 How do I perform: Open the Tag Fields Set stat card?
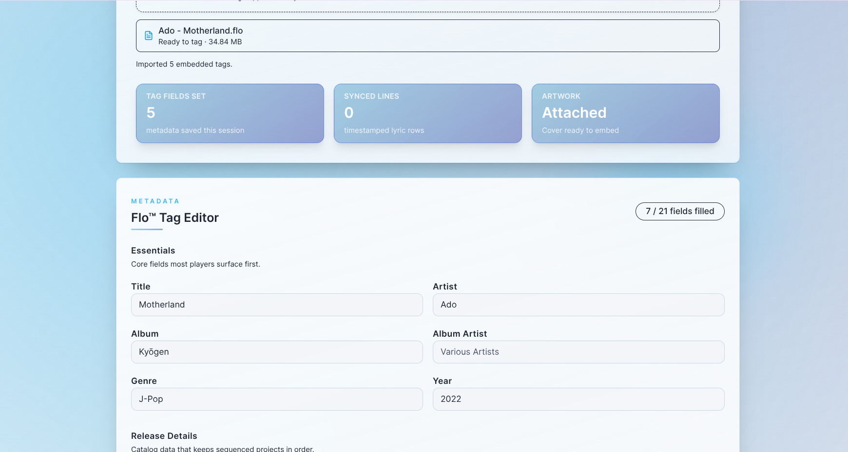coord(230,113)
